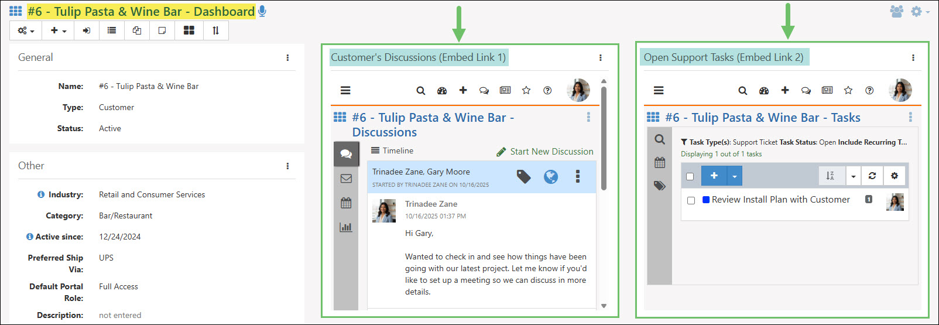Viewport: 939px width, 325px height.
Task: Click search icon in Tasks left sidebar
Action: (x=660, y=139)
